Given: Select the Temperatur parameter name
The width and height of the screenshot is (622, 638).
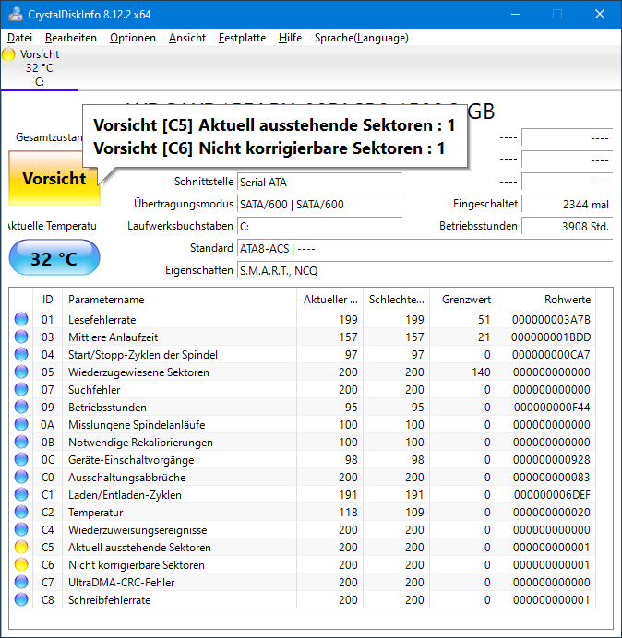Looking at the screenshot, I should click(x=95, y=513).
